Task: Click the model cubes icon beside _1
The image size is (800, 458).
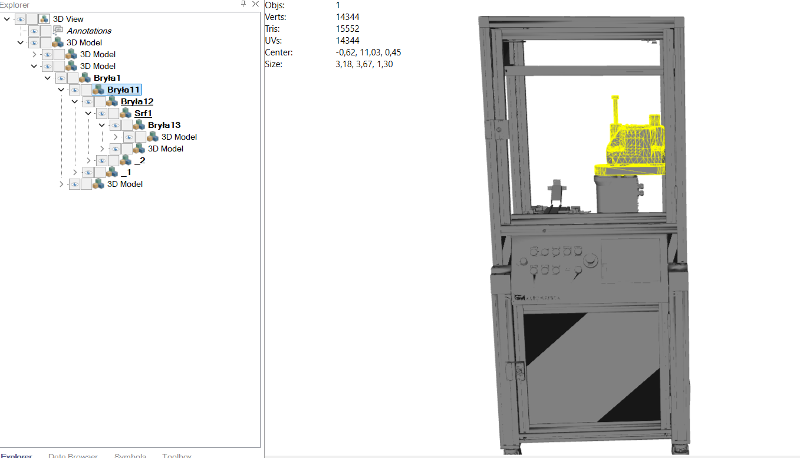Action: coord(112,172)
